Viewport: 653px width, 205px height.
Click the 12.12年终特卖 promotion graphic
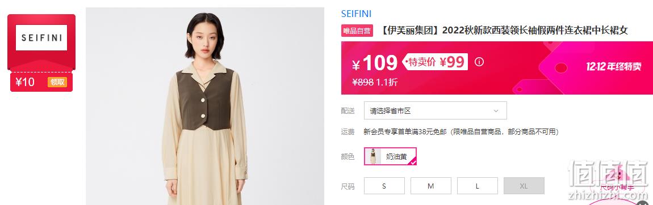pos(613,67)
